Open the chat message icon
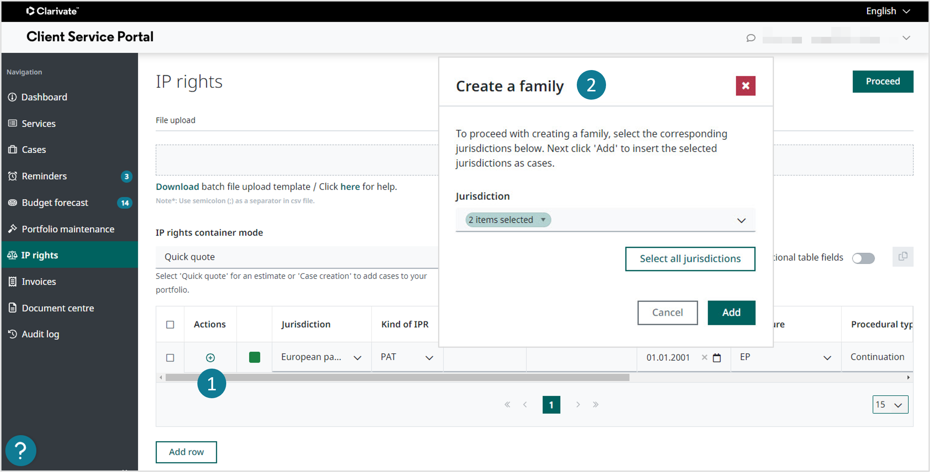Image resolution: width=930 pixels, height=472 pixels. [x=751, y=38]
